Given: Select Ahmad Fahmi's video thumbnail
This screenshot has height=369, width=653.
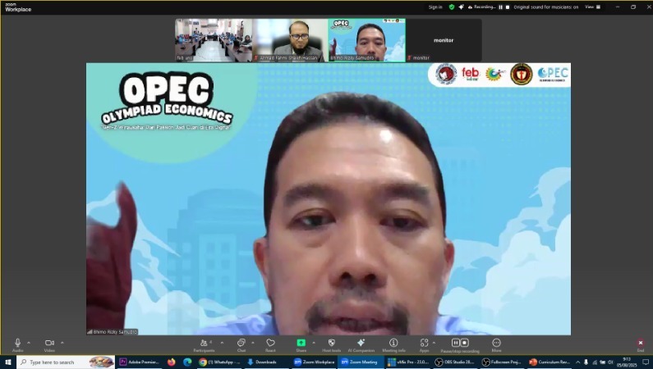Looking at the screenshot, I should click(x=290, y=40).
